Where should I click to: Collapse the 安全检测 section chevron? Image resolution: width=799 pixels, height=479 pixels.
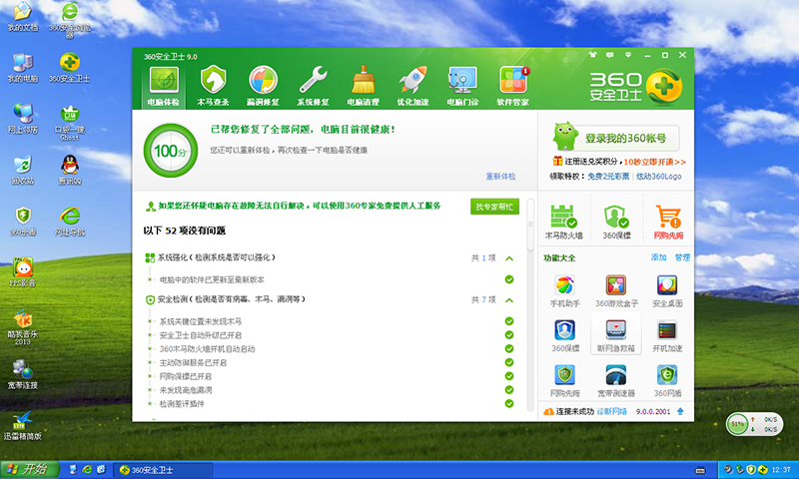[x=509, y=299]
